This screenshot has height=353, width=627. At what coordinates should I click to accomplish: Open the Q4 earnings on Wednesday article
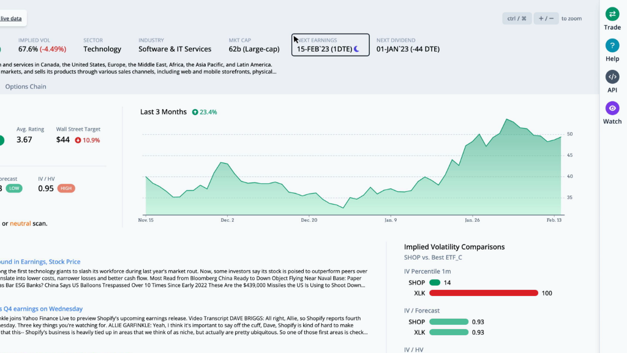click(x=41, y=309)
